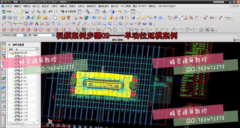Click the shaded cube rendering style icon
The width and height of the screenshot is (240, 128).
click(x=112, y=12)
